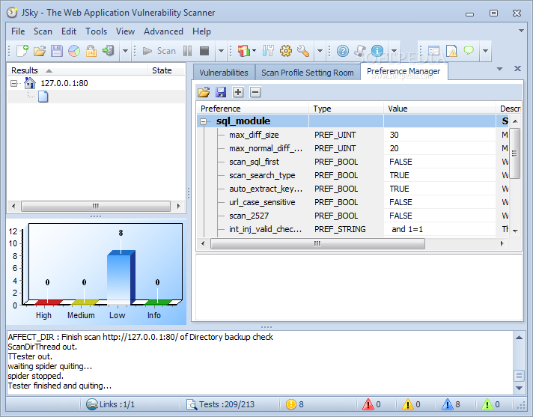This screenshot has width=533, height=417.
Task: Open the yellow gear settings icon
Action: (x=285, y=51)
